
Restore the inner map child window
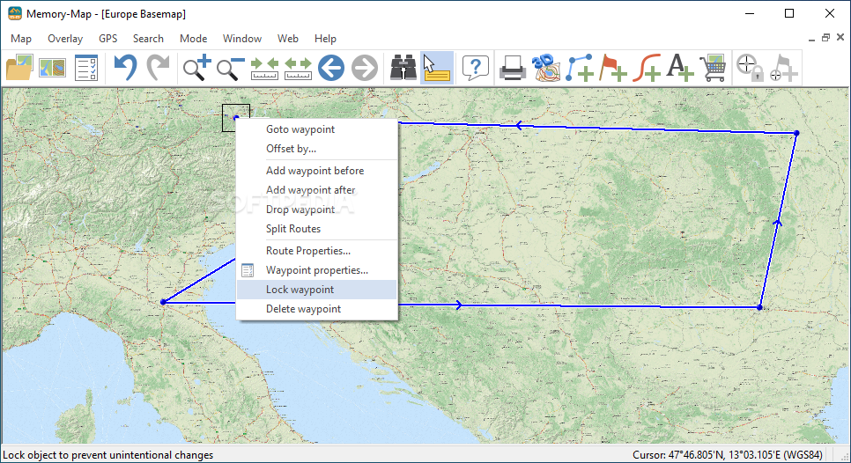(x=826, y=37)
